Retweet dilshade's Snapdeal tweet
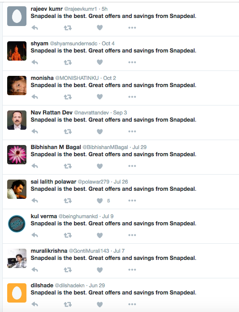Screen dimensions: 239x312 point(68,304)
